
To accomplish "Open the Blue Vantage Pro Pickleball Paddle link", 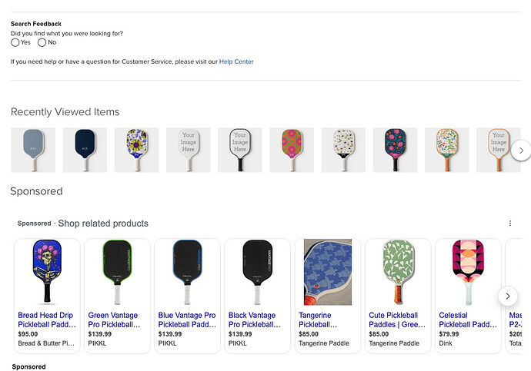I will pos(187,320).
